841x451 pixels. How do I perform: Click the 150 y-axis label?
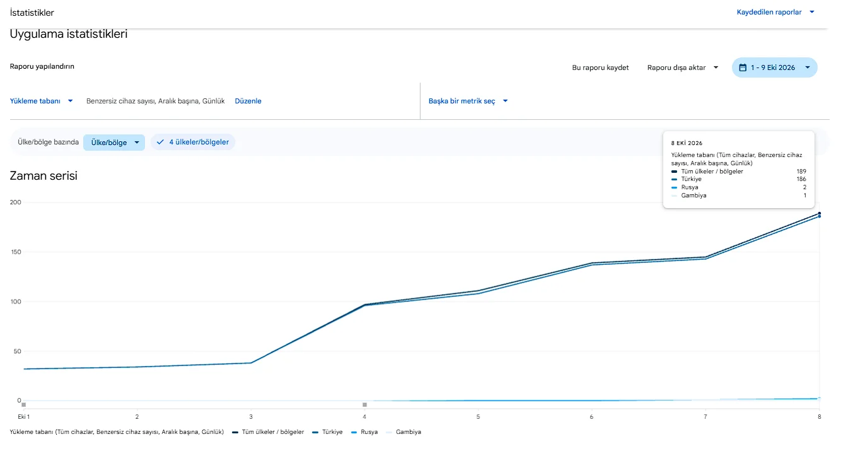16,252
